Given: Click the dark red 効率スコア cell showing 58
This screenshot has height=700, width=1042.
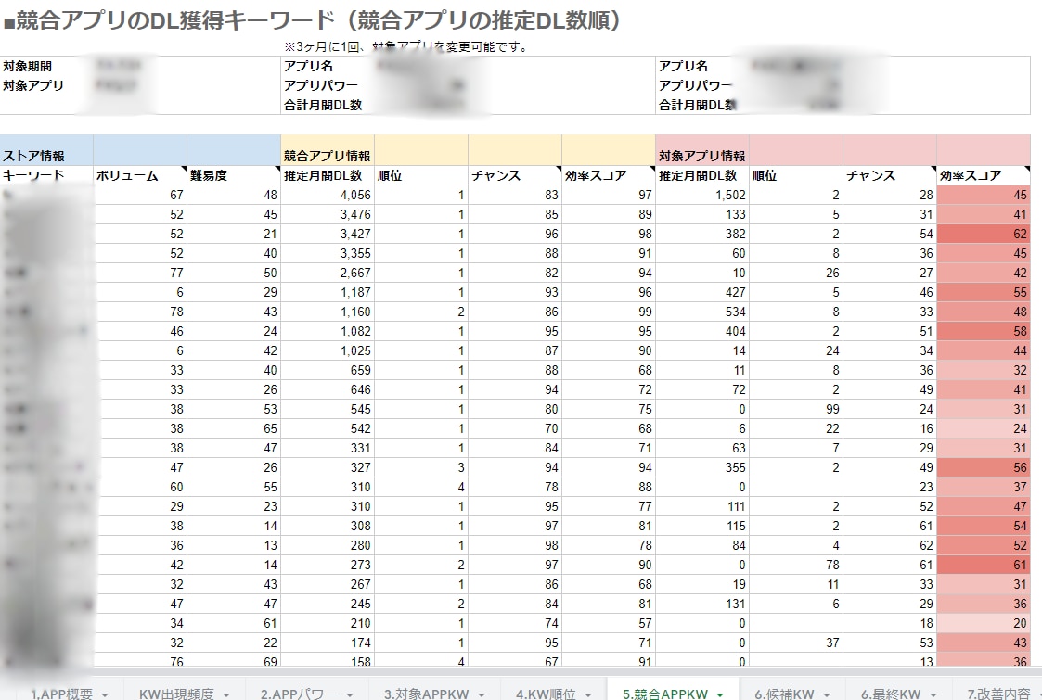Looking at the screenshot, I should click(x=984, y=331).
